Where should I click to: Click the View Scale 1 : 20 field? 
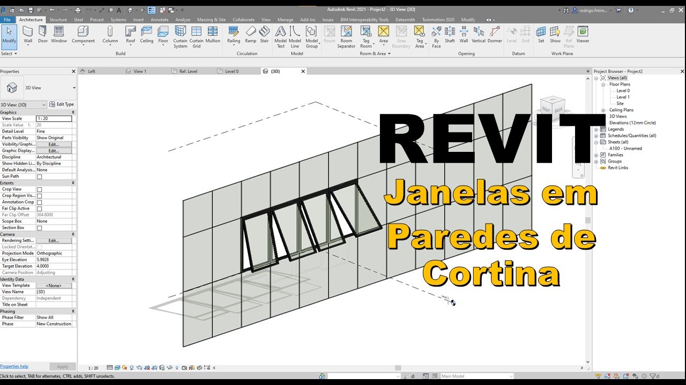pyautogui.click(x=54, y=119)
